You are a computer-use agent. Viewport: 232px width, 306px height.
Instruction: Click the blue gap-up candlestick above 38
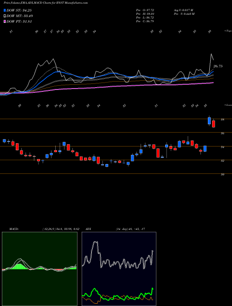209,121
